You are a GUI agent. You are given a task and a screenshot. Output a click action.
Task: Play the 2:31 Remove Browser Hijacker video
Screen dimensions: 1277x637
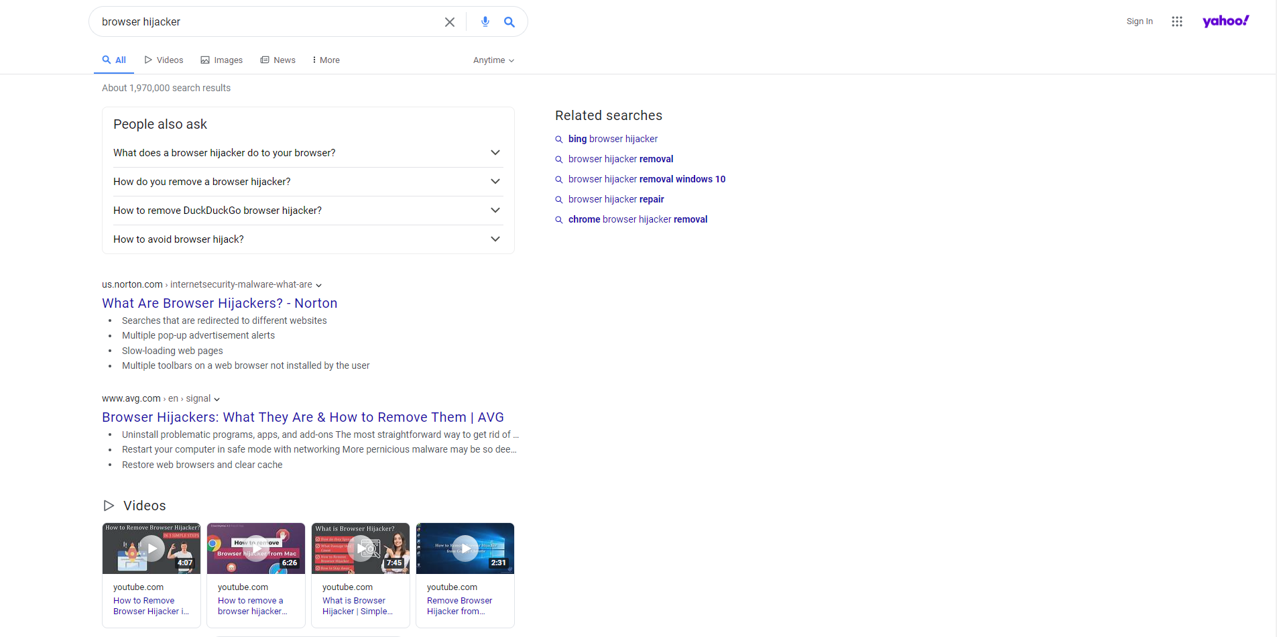pos(465,548)
